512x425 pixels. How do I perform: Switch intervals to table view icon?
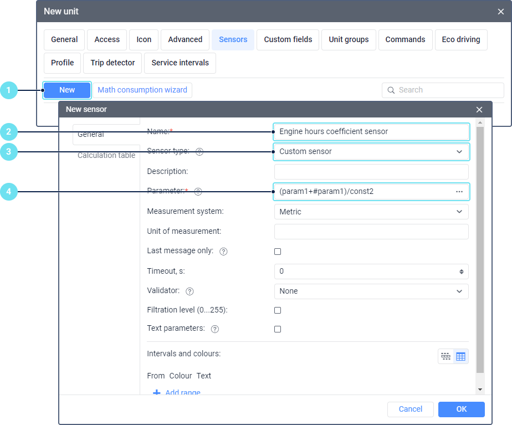click(460, 356)
